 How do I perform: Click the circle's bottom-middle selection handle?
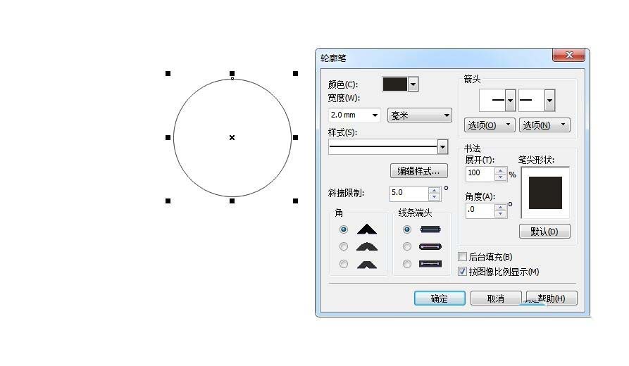click(232, 201)
